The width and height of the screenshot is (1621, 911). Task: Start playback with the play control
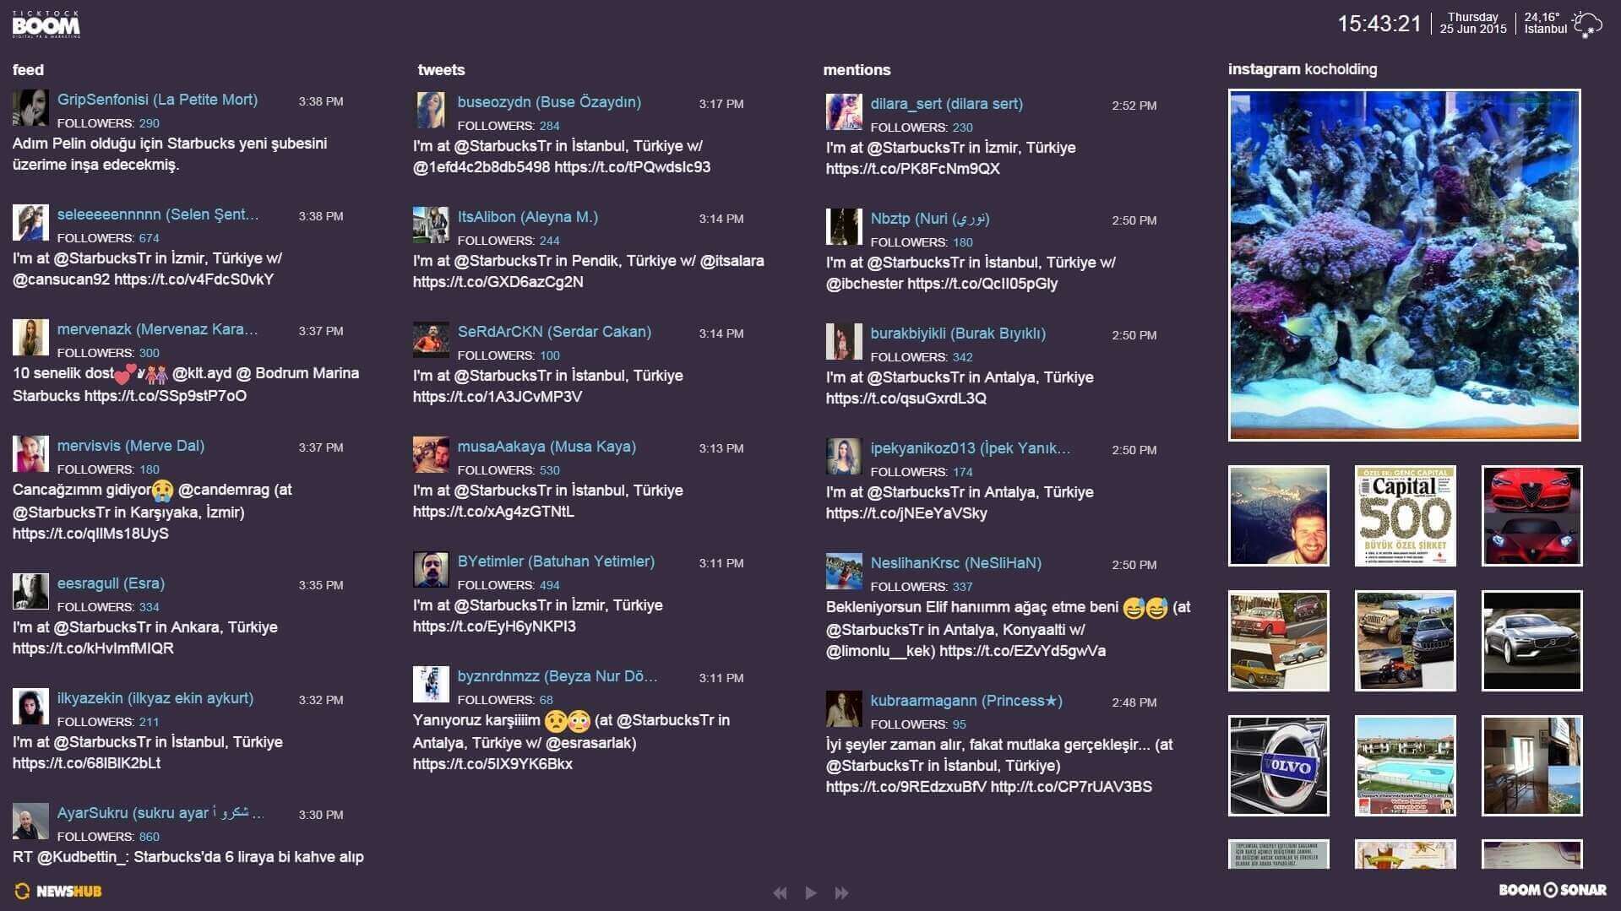(811, 892)
